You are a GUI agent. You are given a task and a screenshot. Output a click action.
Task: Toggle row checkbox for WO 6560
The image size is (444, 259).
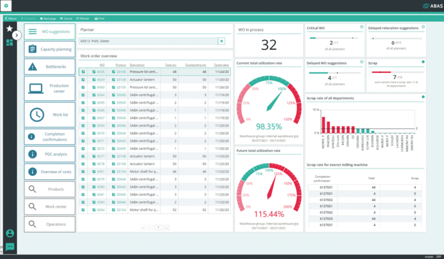tap(83, 87)
